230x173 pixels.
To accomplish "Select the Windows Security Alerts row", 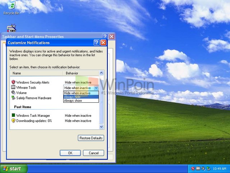I will [x=55, y=82].
